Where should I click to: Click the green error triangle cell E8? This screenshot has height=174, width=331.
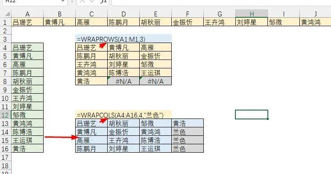(x=156, y=81)
